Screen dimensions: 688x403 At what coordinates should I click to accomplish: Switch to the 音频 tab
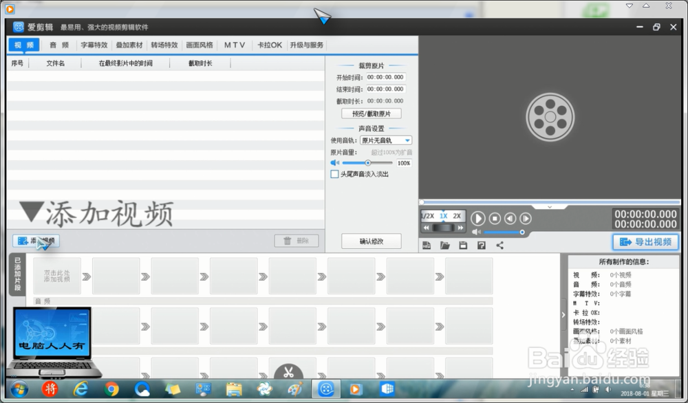coord(59,45)
